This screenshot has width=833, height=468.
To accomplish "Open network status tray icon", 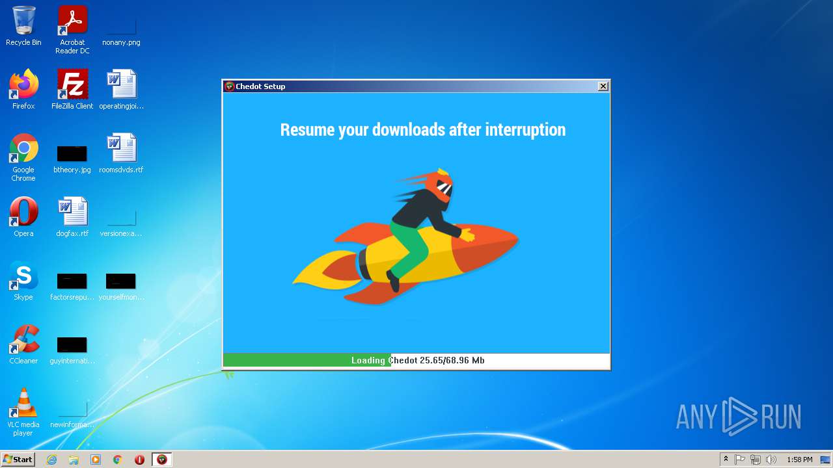I will coord(756,460).
